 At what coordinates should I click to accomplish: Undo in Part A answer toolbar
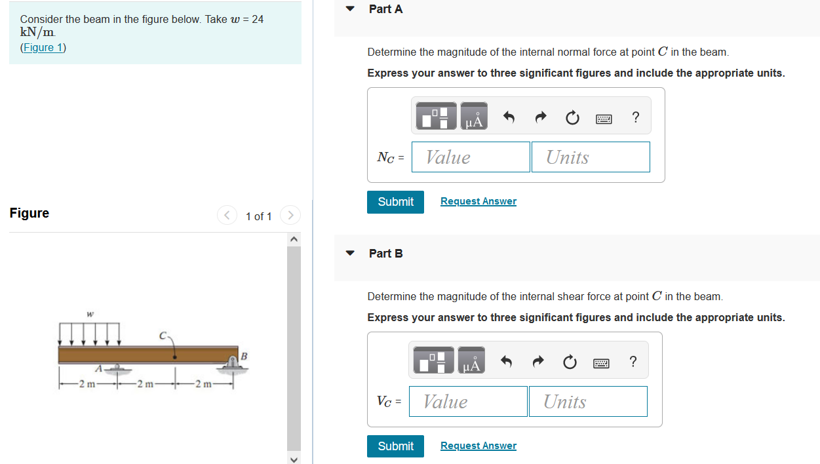[x=509, y=118]
